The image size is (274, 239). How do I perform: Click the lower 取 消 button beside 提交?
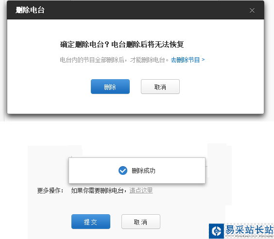click(x=141, y=222)
